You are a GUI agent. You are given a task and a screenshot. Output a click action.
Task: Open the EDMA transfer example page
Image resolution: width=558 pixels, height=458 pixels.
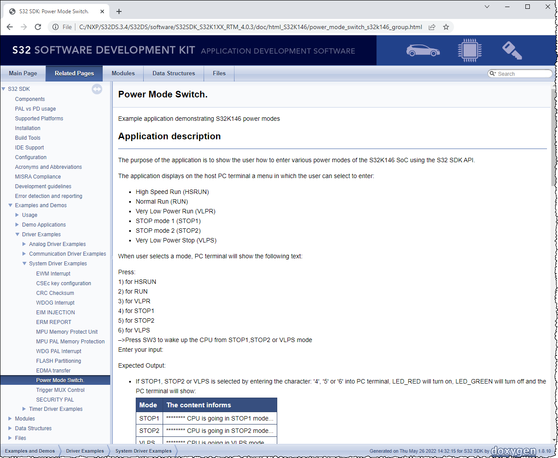tap(53, 370)
